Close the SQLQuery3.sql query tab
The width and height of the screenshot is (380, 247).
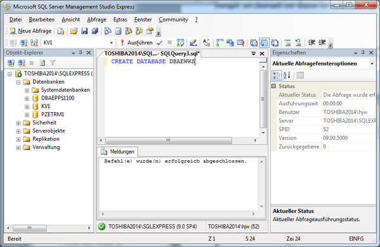[x=262, y=54]
